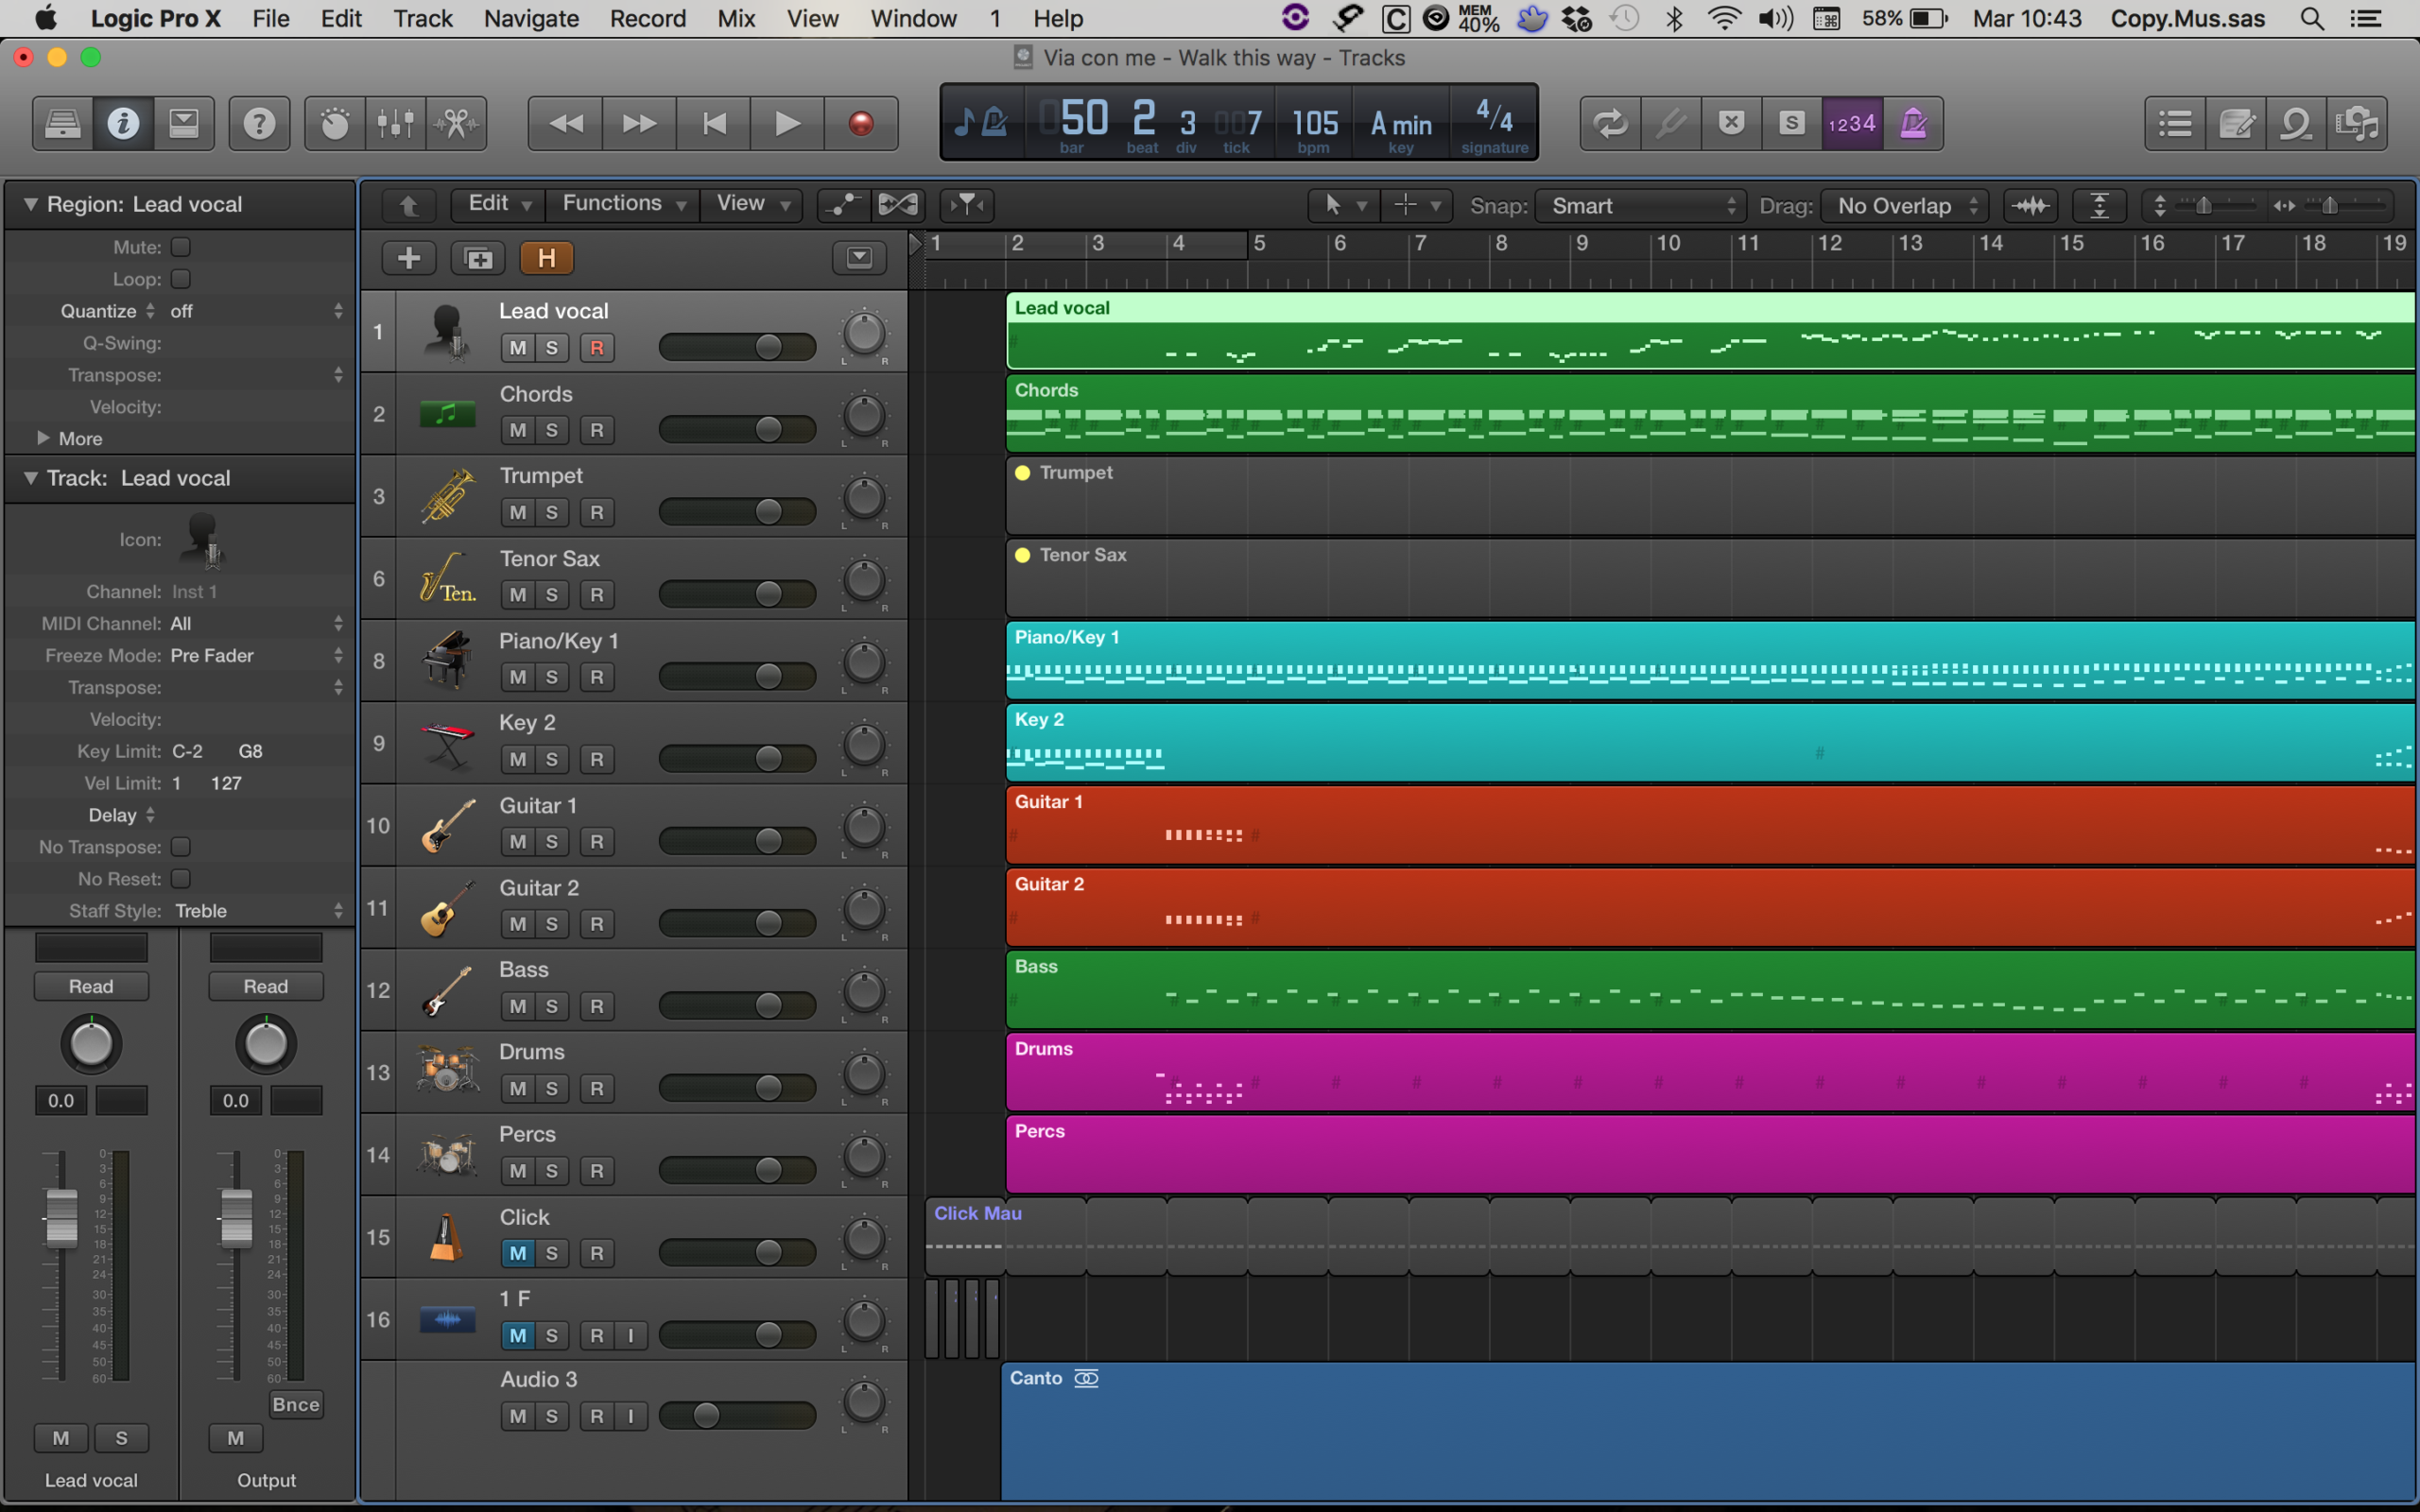
Task: Disable record R on Lead vocal
Action: click(597, 347)
